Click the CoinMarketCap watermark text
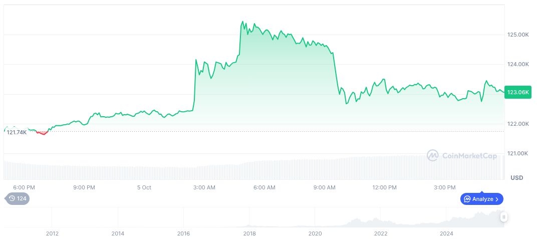The width and height of the screenshot is (537, 239). click(x=469, y=156)
